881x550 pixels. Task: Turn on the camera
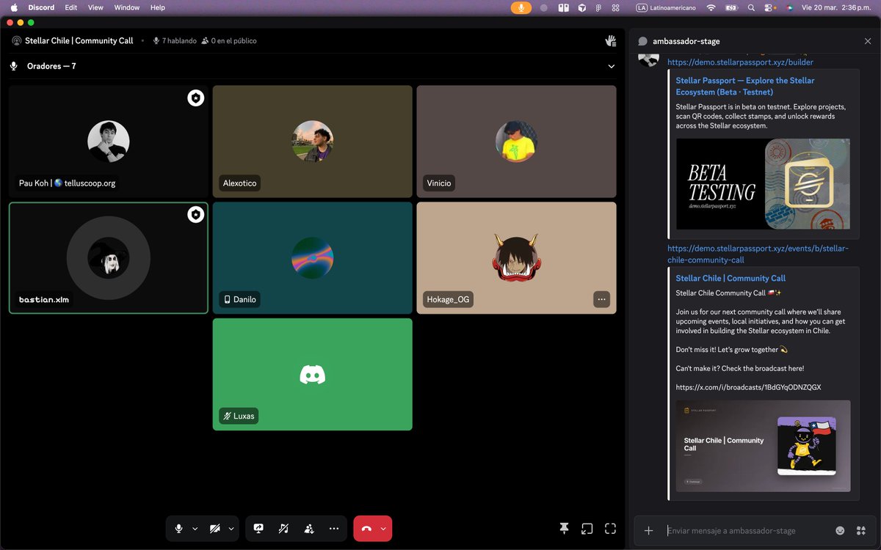pyautogui.click(x=215, y=528)
